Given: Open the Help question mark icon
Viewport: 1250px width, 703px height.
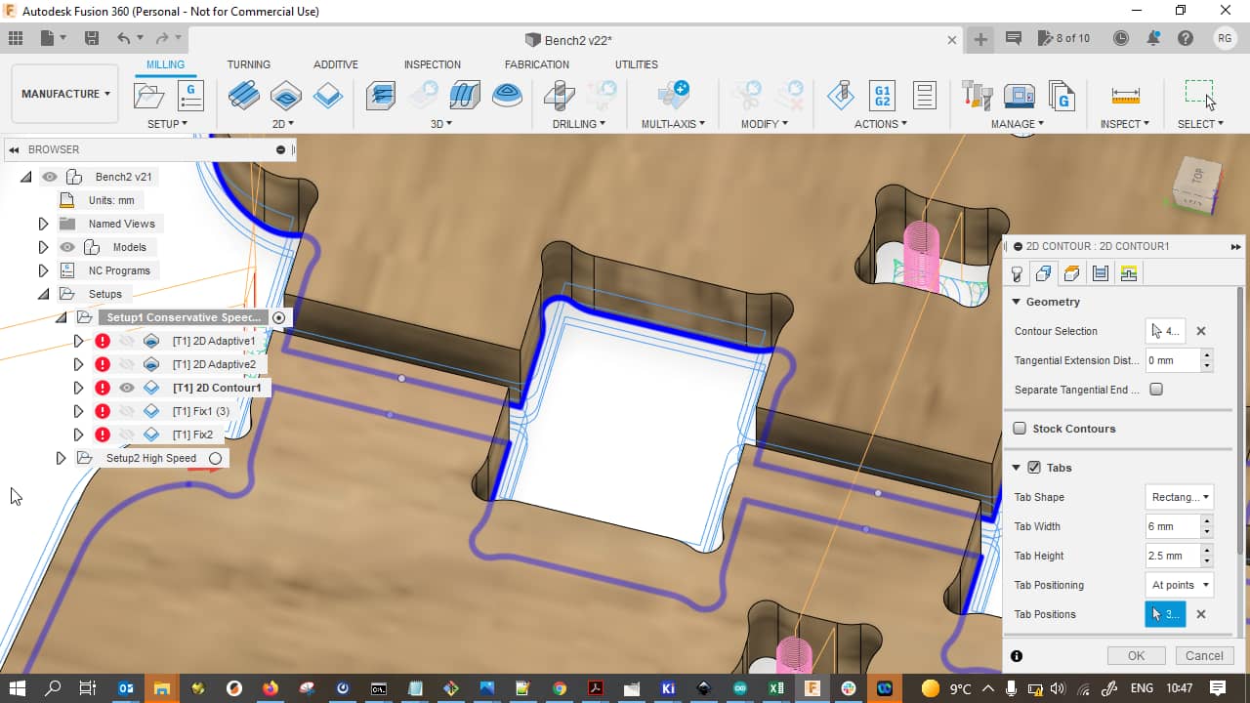Looking at the screenshot, I should pos(1186,38).
